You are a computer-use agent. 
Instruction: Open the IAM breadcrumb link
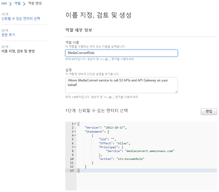[4, 4]
